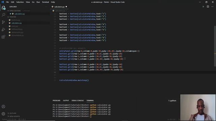Click the unsaved dot on the calculator.py tab

pyautogui.click(x=66, y=7)
